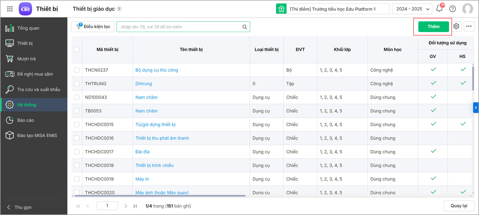
Task: Click the notification bell icon
Action: [x=439, y=9]
